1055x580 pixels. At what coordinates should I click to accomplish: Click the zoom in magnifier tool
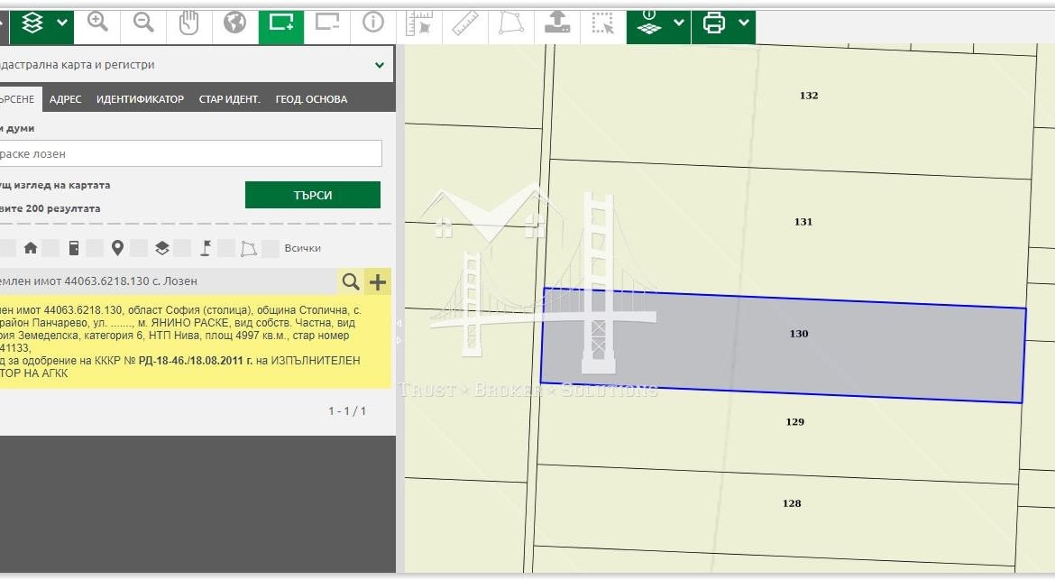tap(97, 23)
